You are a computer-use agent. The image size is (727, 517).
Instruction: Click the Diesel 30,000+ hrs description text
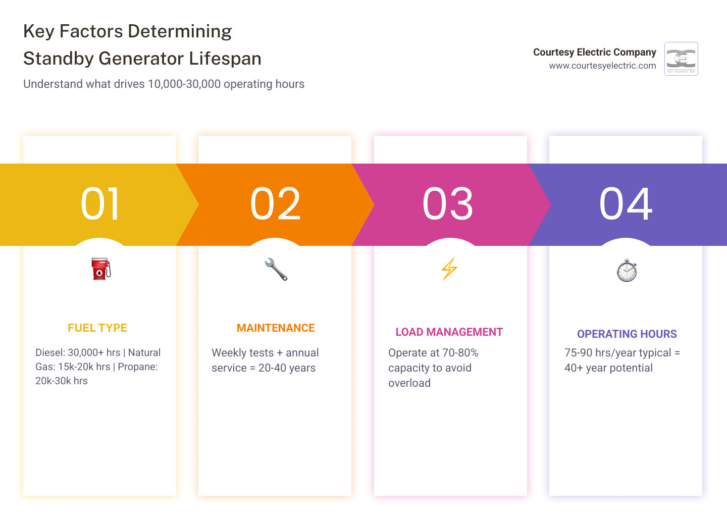point(98,367)
